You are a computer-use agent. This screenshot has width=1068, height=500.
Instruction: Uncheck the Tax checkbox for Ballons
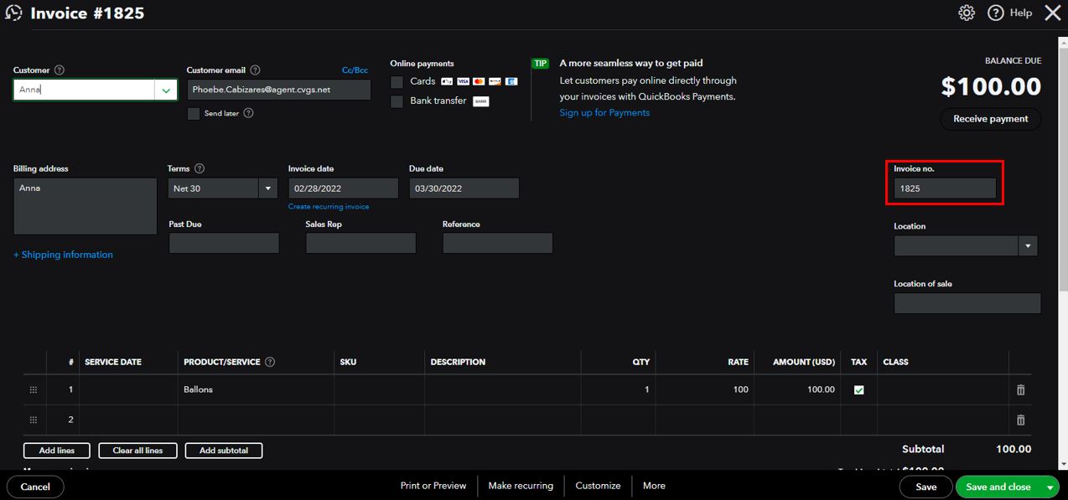pos(858,390)
